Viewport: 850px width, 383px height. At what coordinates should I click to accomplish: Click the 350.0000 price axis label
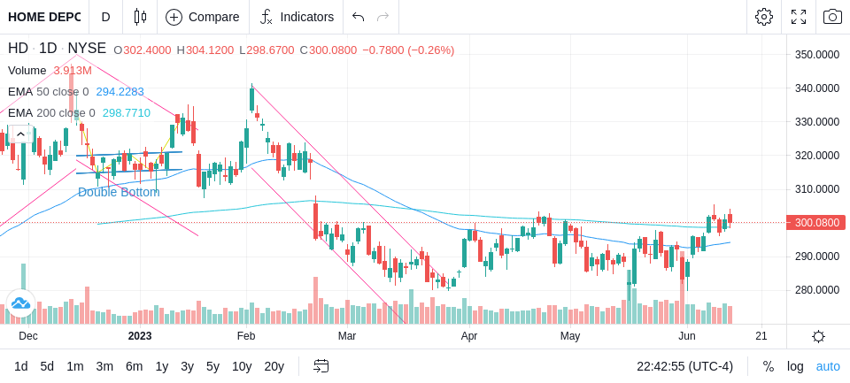coord(817,54)
